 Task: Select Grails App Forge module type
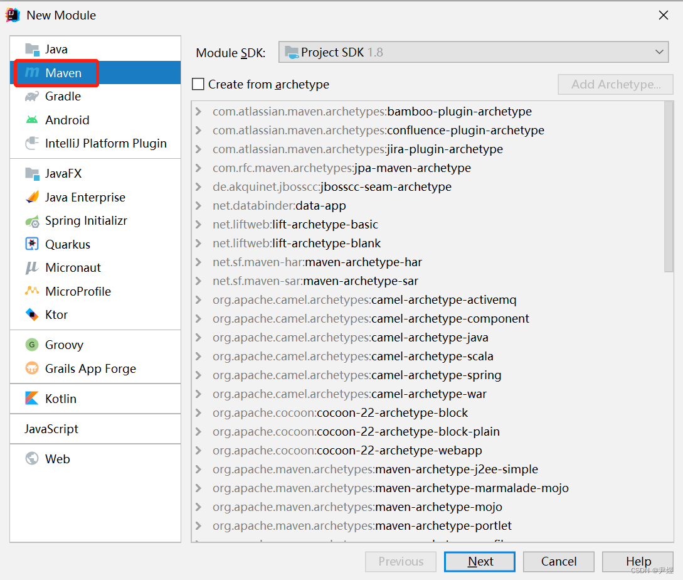click(x=95, y=369)
